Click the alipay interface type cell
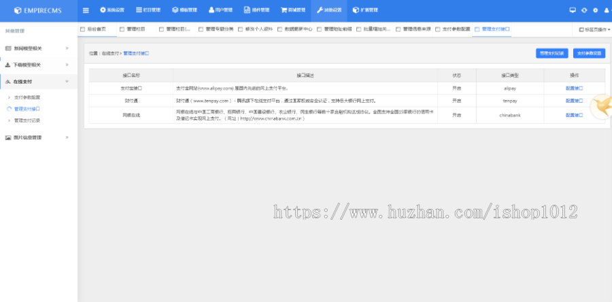The width and height of the screenshot is (612, 302). coord(510,88)
